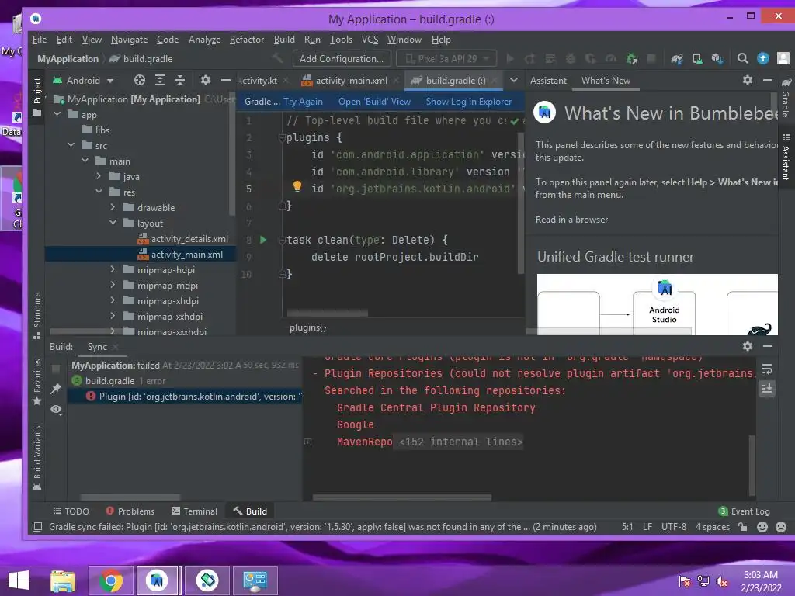Click Try Again link in Gradle banner
Viewport: 795px width, 596px height.
point(303,102)
